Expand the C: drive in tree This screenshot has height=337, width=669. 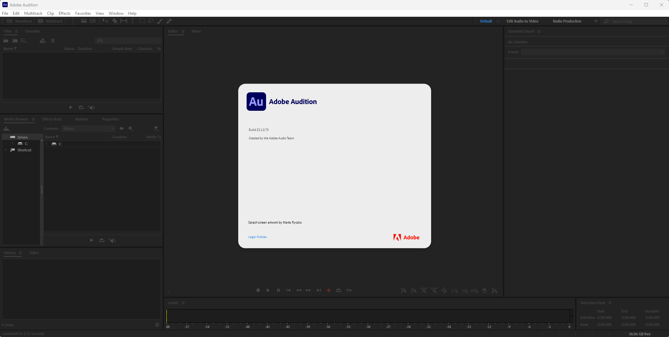tap(12, 143)
